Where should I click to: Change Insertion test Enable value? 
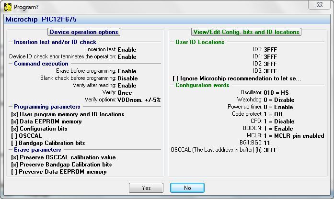pyautogui.click(x=127, y=50)
